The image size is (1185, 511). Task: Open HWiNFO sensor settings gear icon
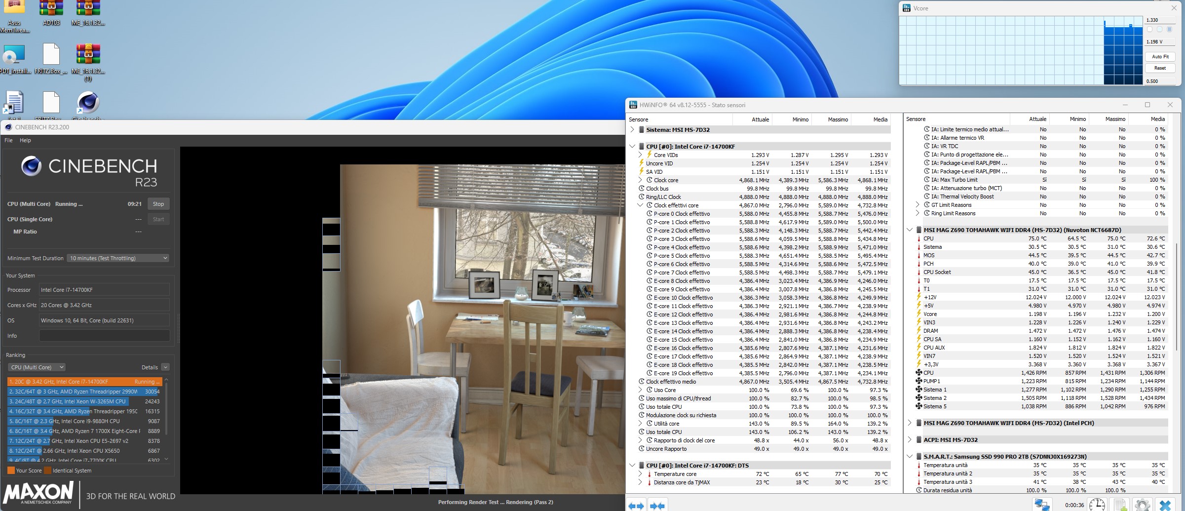[1143, 505]
